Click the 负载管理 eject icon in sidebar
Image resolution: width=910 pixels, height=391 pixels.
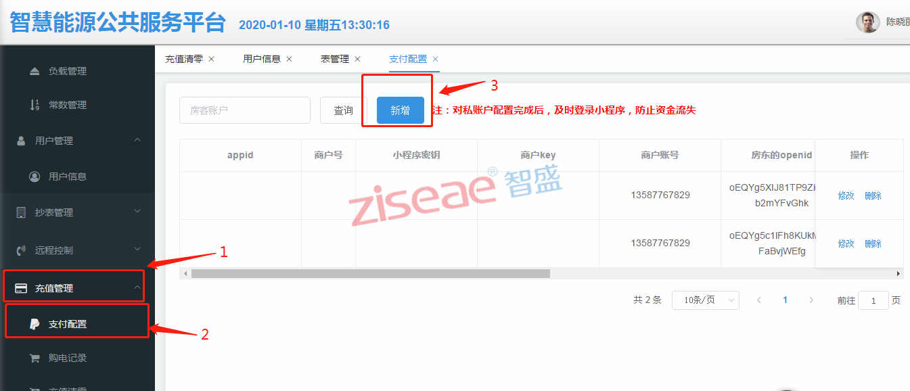35,71
